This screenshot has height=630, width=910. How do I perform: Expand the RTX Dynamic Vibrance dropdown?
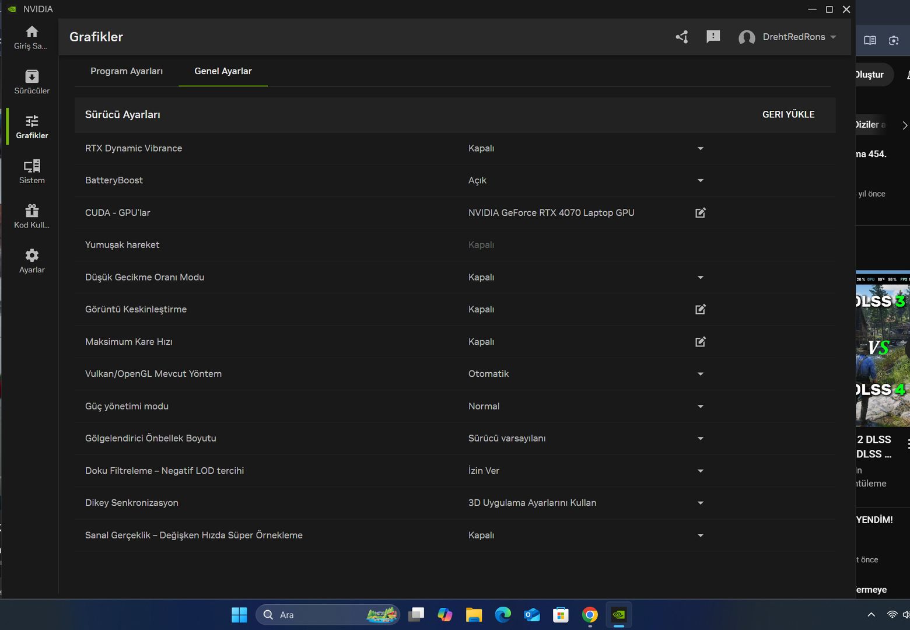point(701,149)
